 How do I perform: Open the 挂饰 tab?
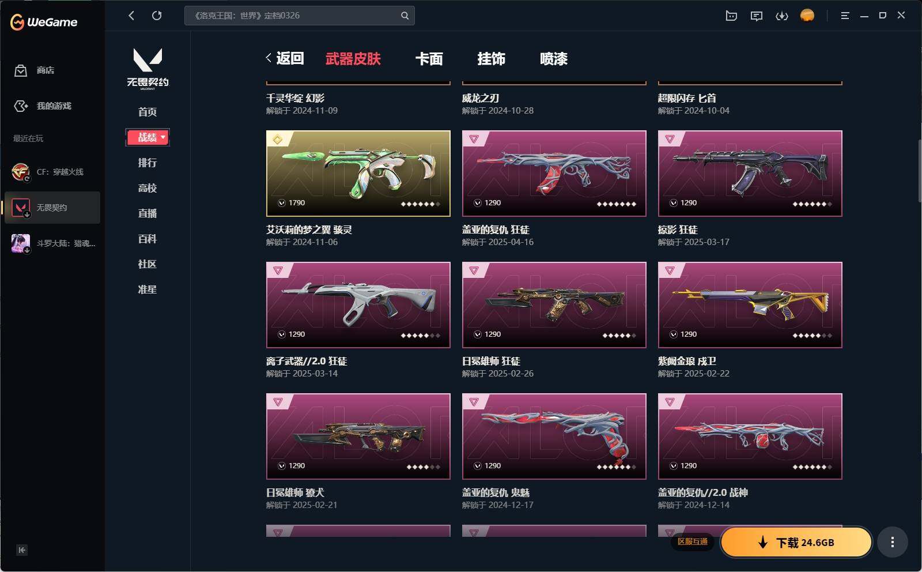(x=492, y=59)
